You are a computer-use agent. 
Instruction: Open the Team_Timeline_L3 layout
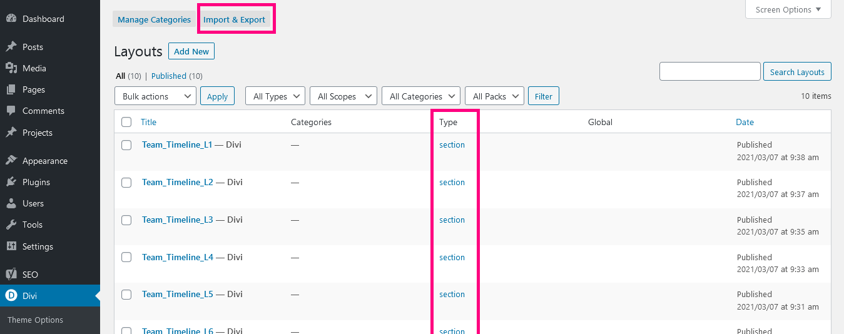pyautogui.click(x=178, y=220)
